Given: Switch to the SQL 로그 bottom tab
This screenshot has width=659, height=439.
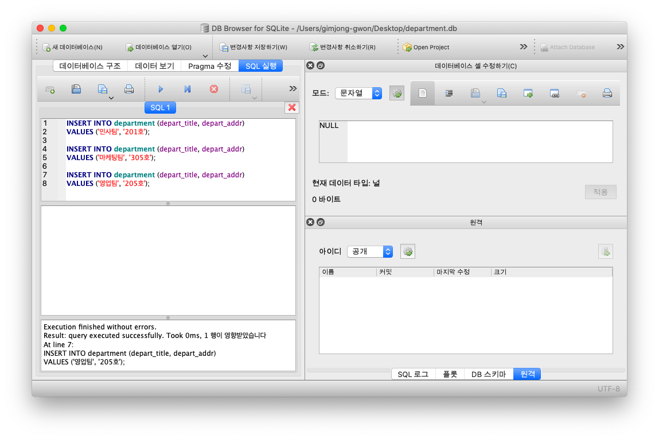Looking at the screenshot, I should point(413,374).
